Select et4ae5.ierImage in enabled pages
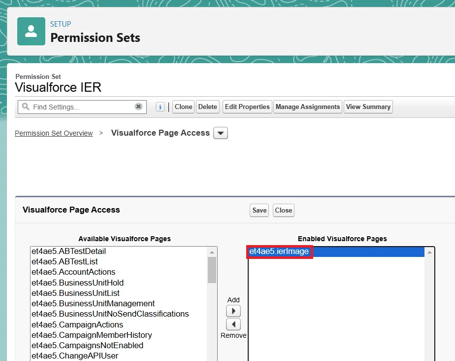 336,252
